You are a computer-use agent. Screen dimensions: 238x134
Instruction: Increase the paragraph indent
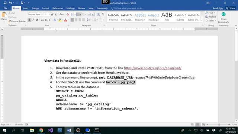pyautogui.click(x=93, y=15)
